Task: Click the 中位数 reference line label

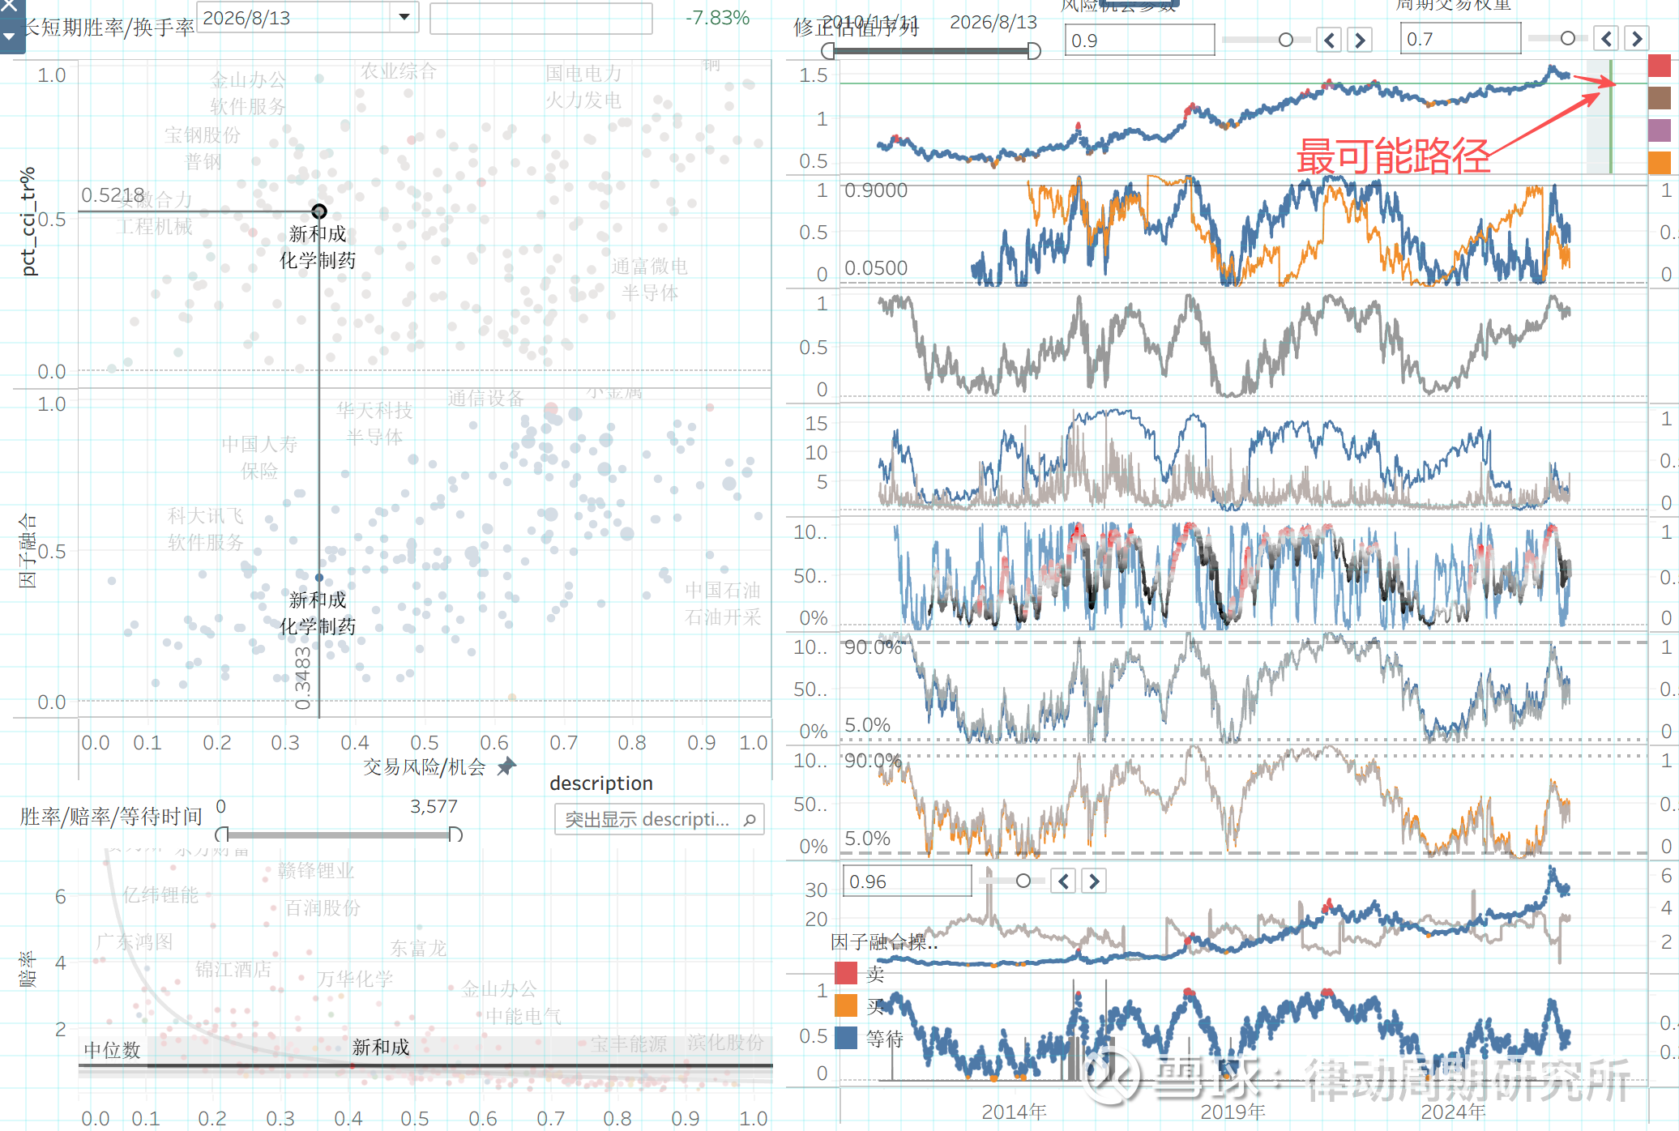Action: click(x=113, y=1051)
